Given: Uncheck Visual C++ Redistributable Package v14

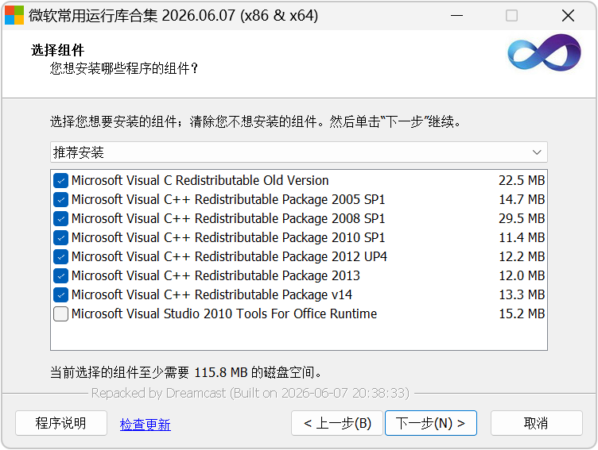Looking at the screenshot, I should pos(61,294).
